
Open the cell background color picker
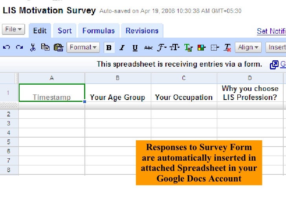coord(202,48)
